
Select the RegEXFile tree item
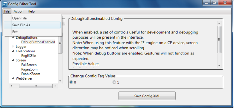[x=29, y=56]
